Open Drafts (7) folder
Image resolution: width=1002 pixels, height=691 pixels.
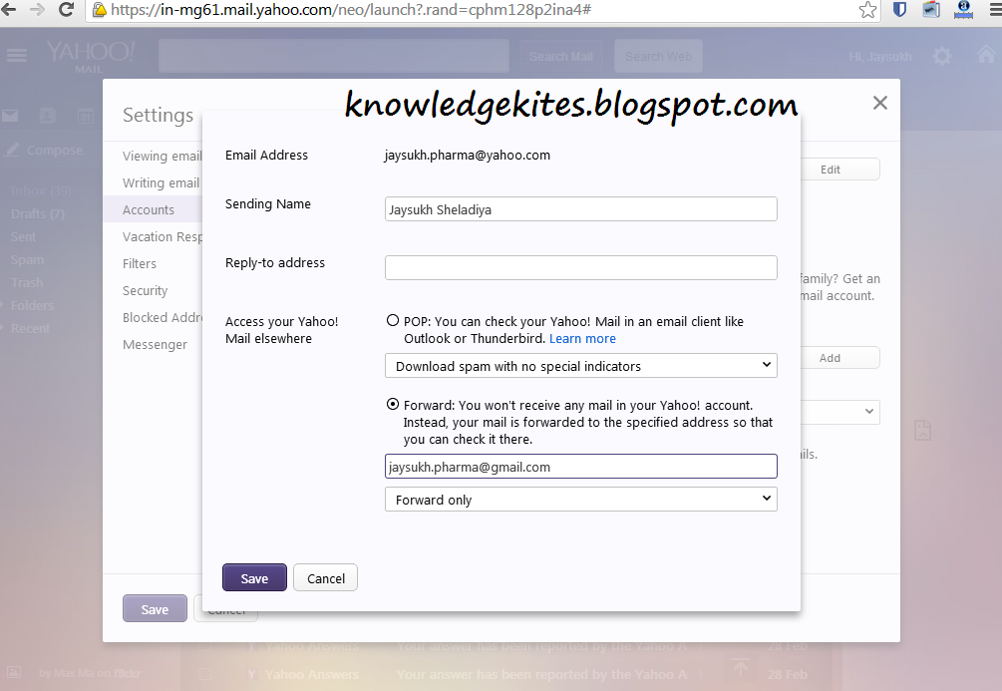point(38,213)
